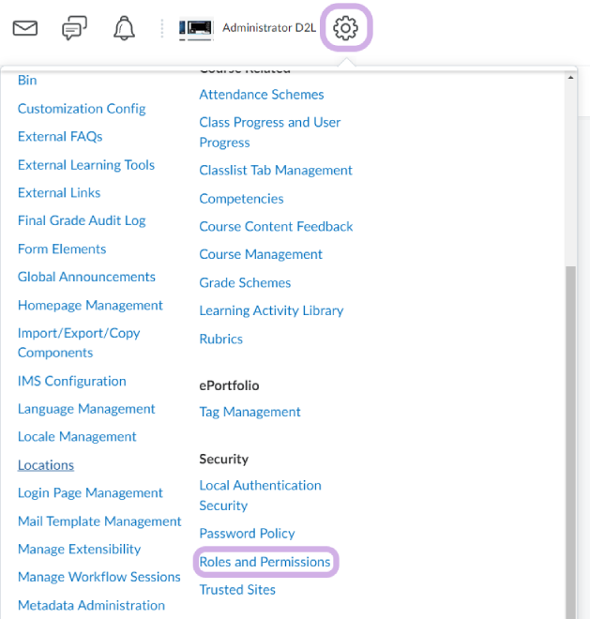Go to Course Management

(261, 254)
